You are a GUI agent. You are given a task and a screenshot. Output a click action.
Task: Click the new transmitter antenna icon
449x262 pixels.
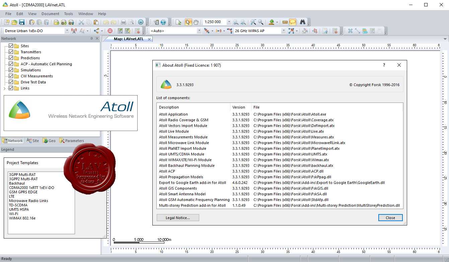74,31
